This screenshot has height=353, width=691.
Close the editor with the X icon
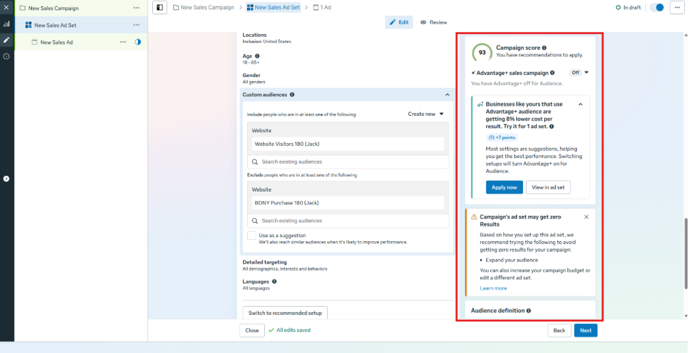coord(6,7)
